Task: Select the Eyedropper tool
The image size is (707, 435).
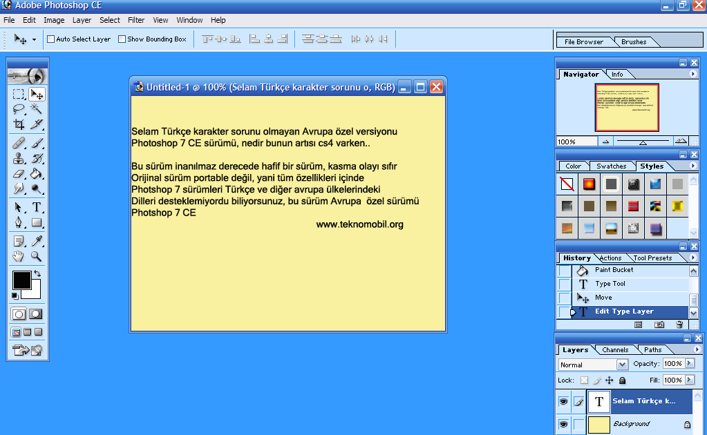Action: pyautogui.click(x=37, y=242)
